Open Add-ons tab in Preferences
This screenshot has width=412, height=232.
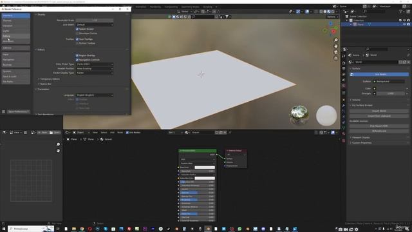point(15,48)
